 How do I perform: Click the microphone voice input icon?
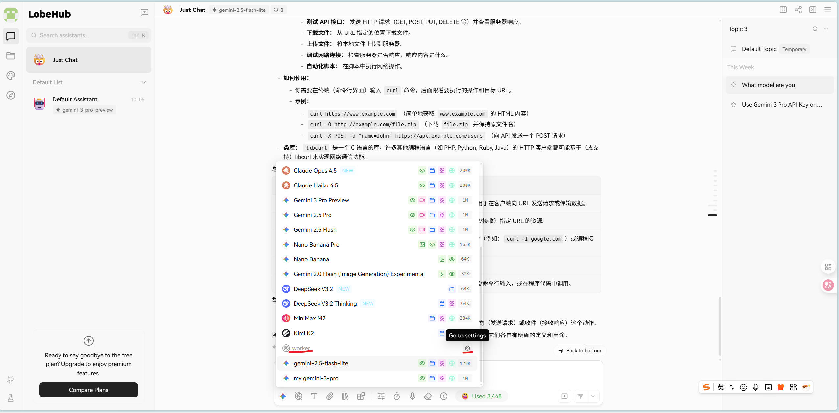pyautogui.click(x=412, y=396)
